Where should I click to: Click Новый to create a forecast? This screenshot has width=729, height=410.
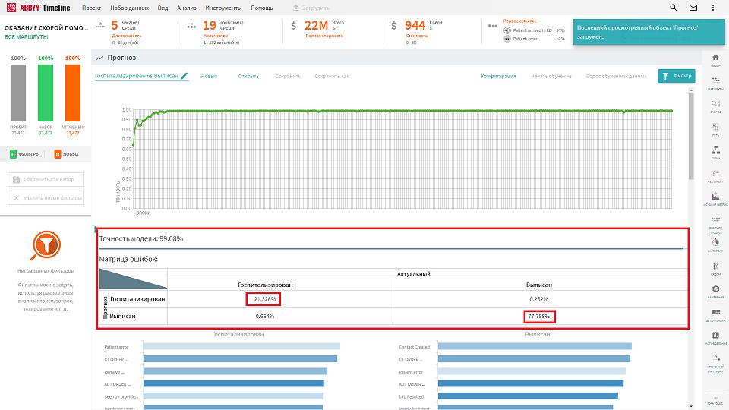tap(210, 76)
